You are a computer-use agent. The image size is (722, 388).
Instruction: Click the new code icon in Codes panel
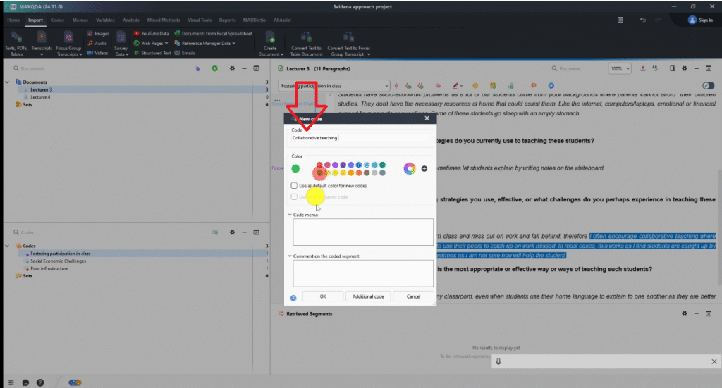(x=216, y=232)
